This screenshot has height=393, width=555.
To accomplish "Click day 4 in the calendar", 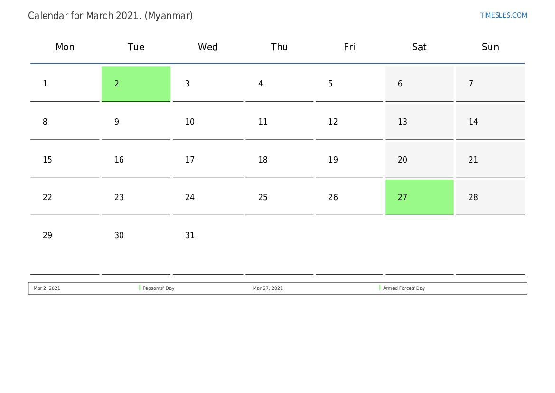I will pyautogui.click(x=279, y=84).
